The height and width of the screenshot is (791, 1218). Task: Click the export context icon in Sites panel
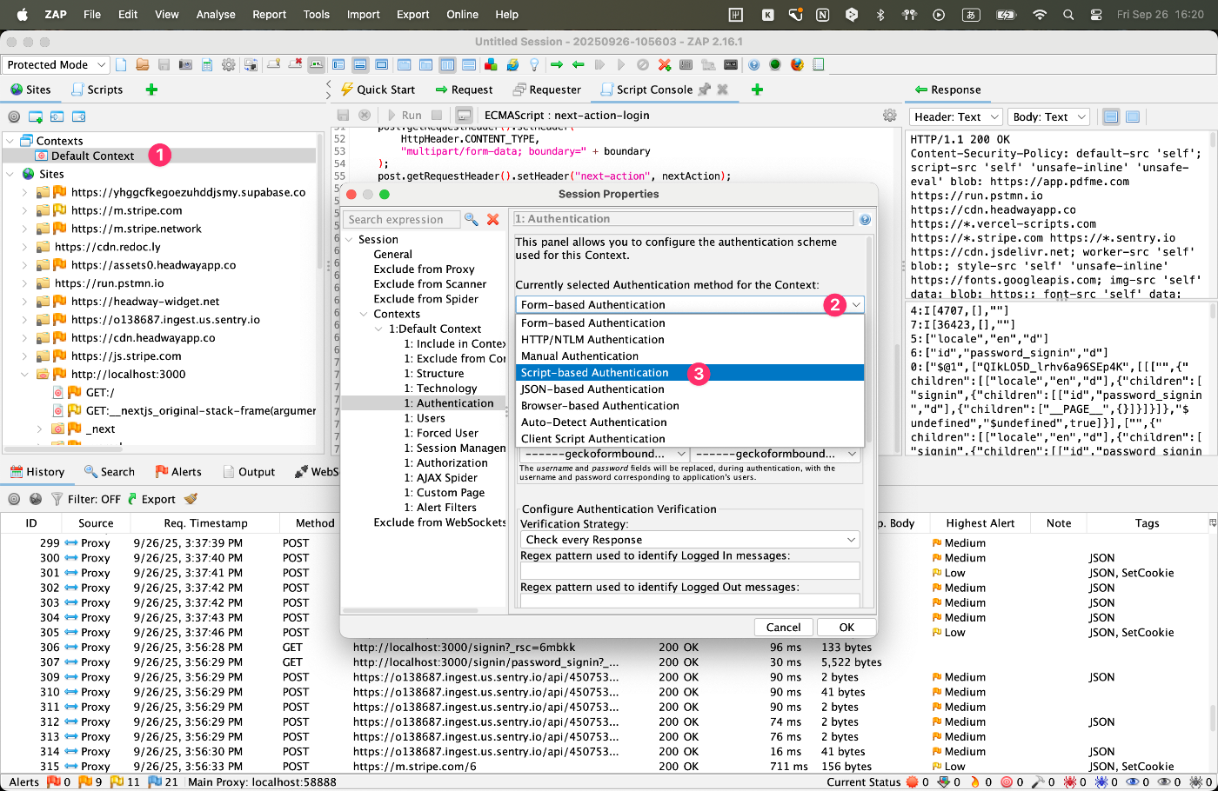coord(78,116)
